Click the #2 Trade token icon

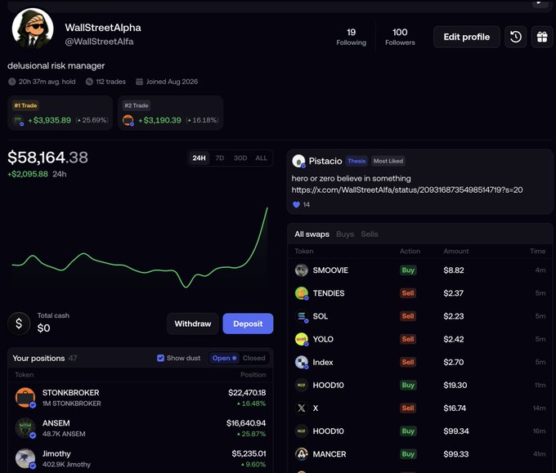[x=128, y=121]
